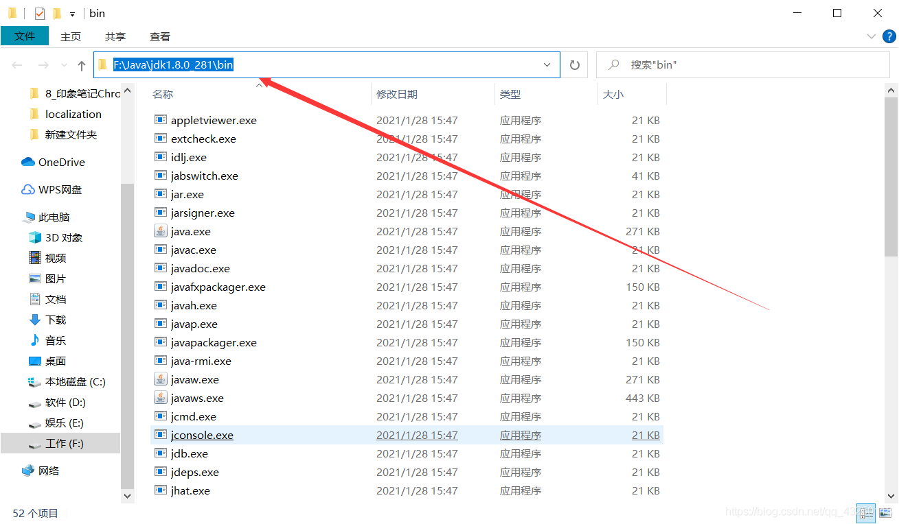Click the file list vertical scrollbar thumb
Viewport: 899px width, 524px height.
point(891,176)
